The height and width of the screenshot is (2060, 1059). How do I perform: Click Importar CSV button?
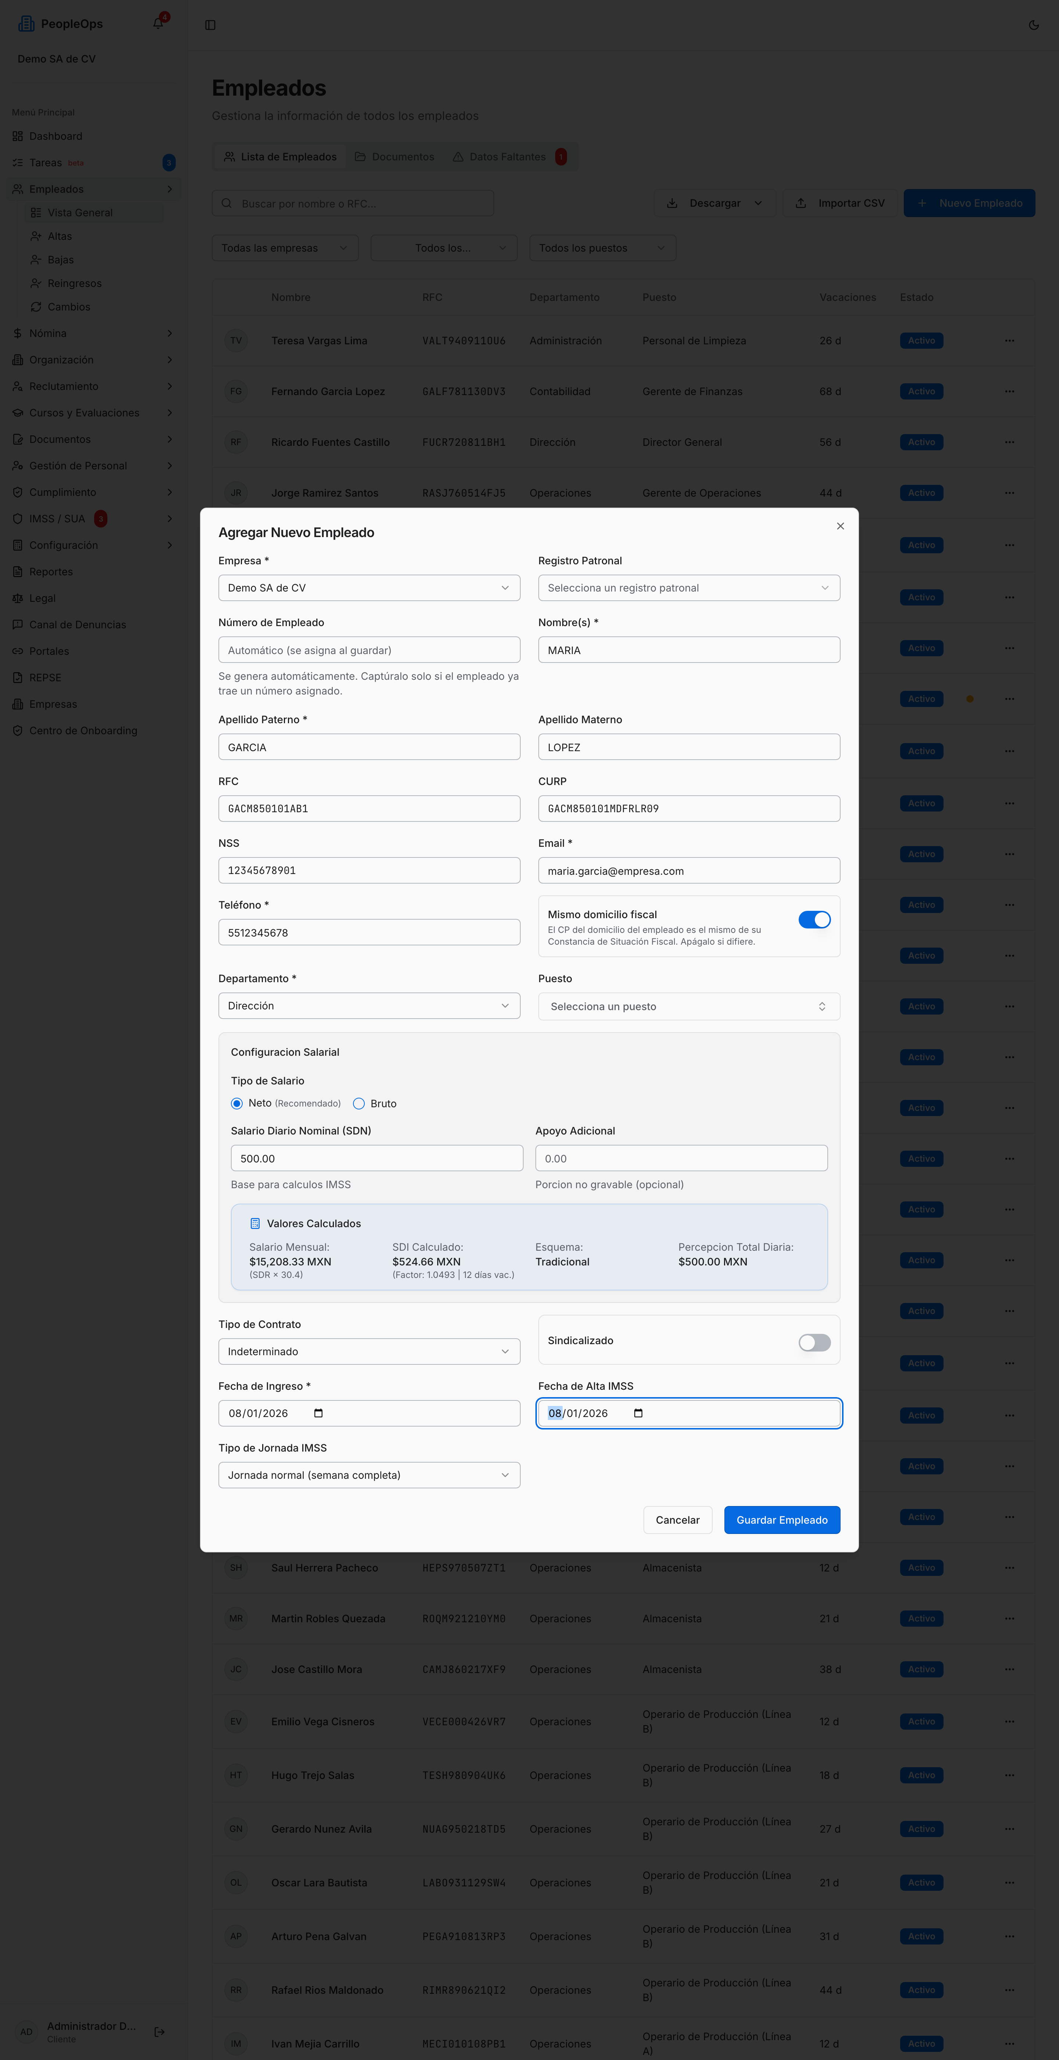pyautogui.click(x=840, y=203)
